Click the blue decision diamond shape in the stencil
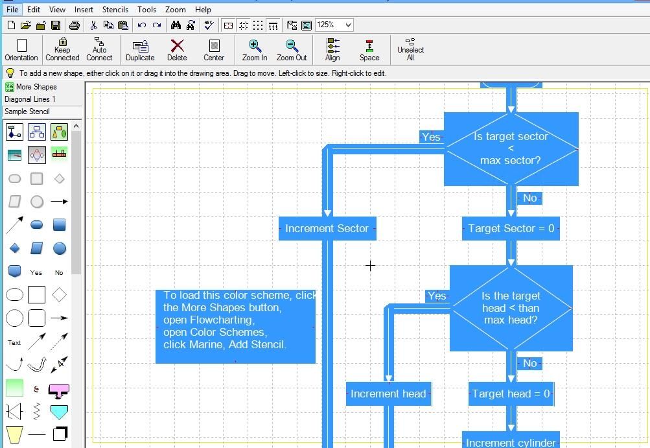Image resolution: width=650 pixels, height=448 pixels. pos(15,248)
